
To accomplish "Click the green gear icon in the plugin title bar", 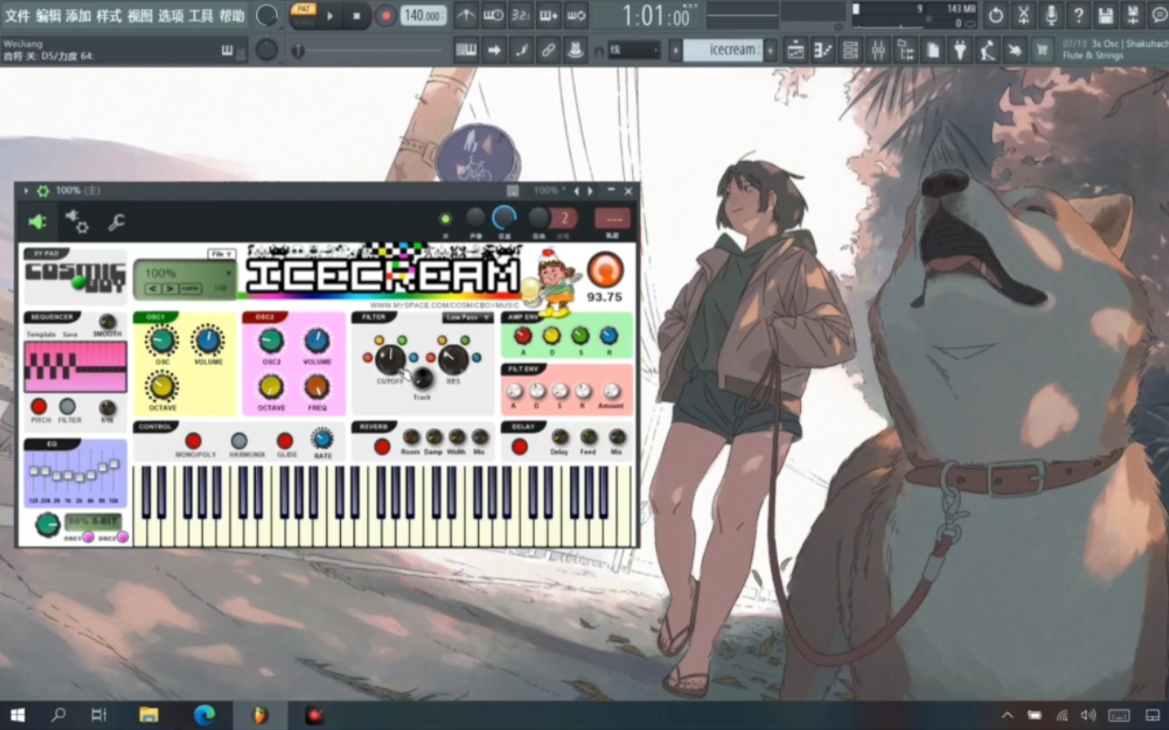I will pyautogui.click(x=42, y=191).
